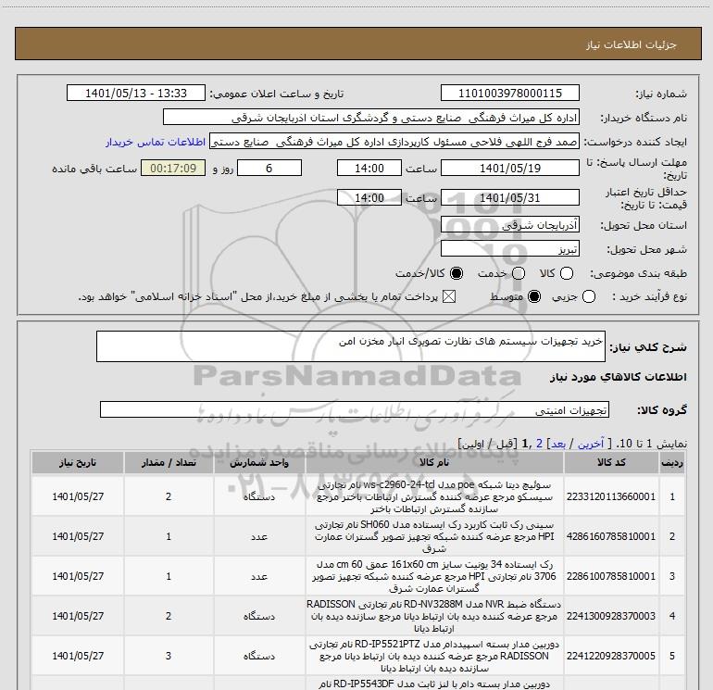Open the اطلاعات تماس خریدار link
Screen dimensions: 713x690
point(156,142)
